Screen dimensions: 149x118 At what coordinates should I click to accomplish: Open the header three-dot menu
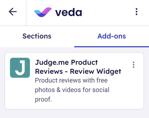pos(137,12)
